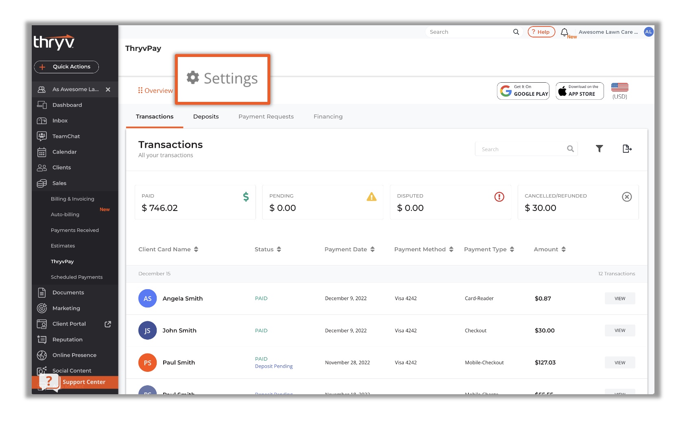This screenshot has height=426, width=687.
Task: Click the Paid dollar sign icon
Action: [246, 197]
